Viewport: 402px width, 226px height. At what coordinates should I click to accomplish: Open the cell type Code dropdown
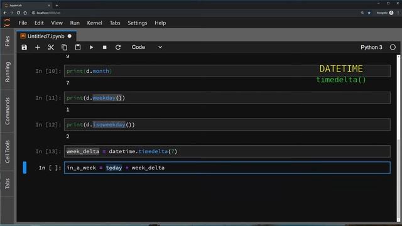(x=146, y=47)
